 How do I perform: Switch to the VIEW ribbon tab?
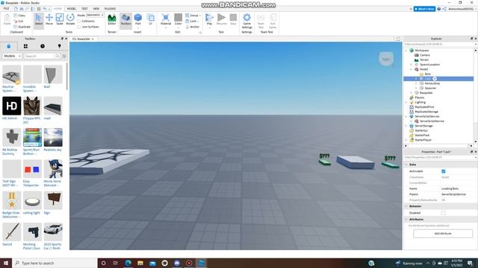tap(96, 9)
